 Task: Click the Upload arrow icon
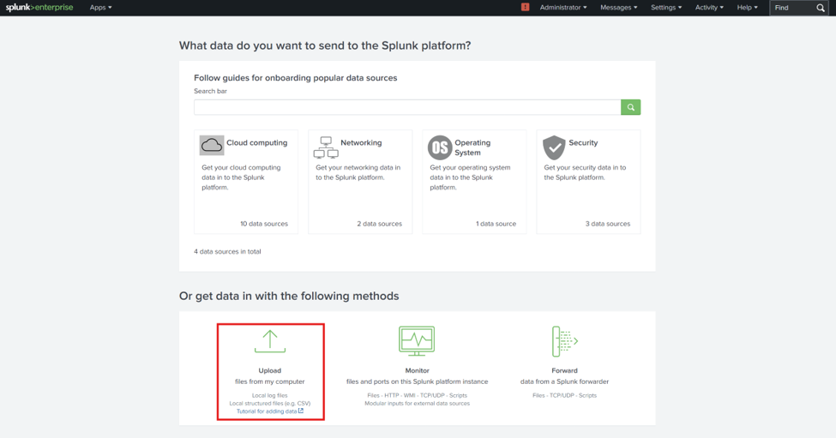coord(270,341)
